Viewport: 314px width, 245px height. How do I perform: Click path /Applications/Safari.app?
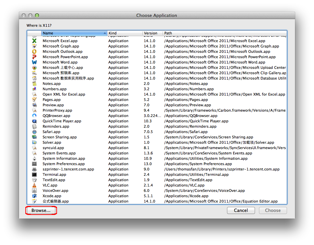pos(186,132)
